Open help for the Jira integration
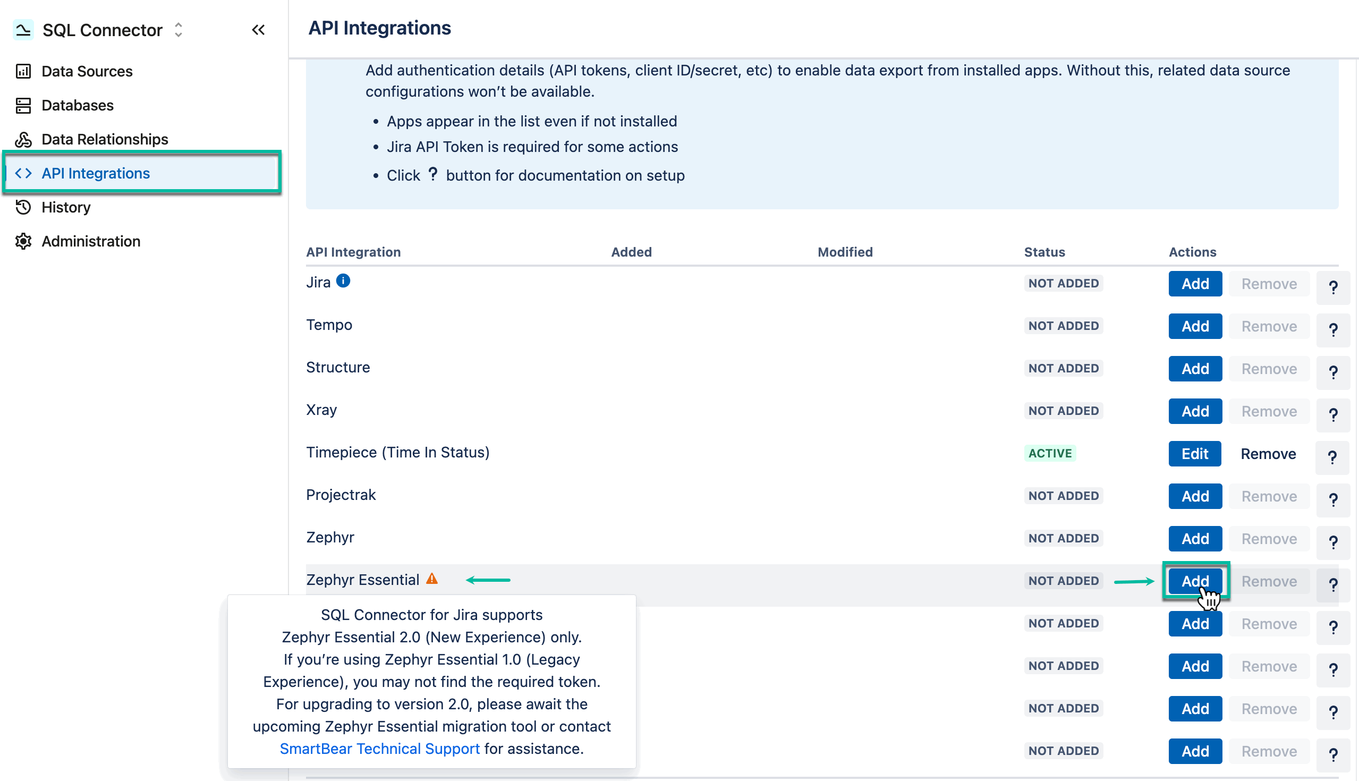 coord(1333,287)
